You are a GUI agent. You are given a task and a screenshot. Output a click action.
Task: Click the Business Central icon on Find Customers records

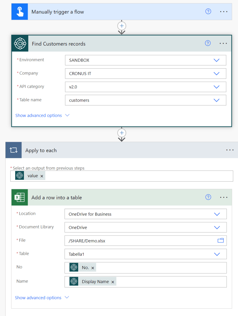click(x=20, y=43)
